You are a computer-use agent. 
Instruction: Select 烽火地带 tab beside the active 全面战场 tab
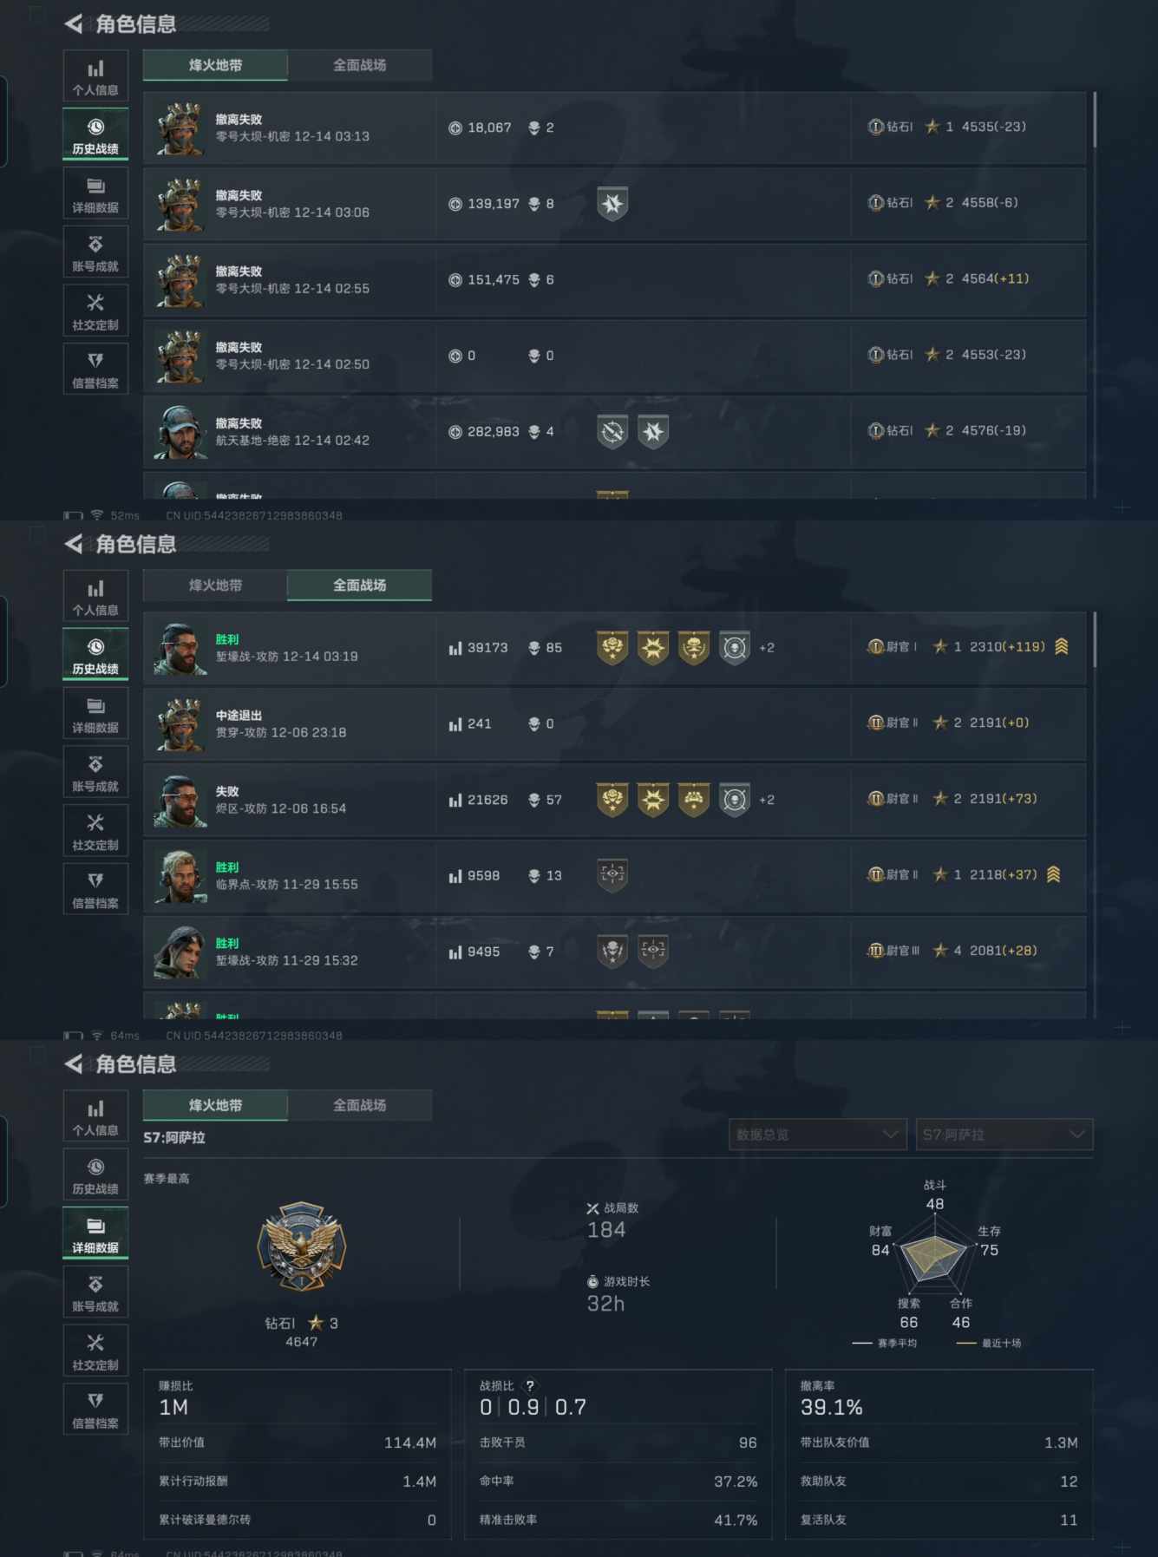click(215, 586)
